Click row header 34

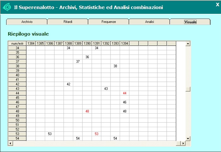tap(17, 48)
